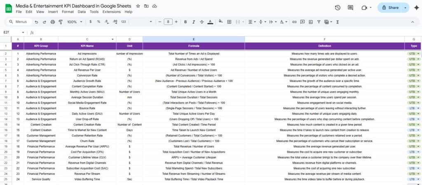Print the spreadsheet
This screenshot has width=422, height=185.
tap(53, 22)
